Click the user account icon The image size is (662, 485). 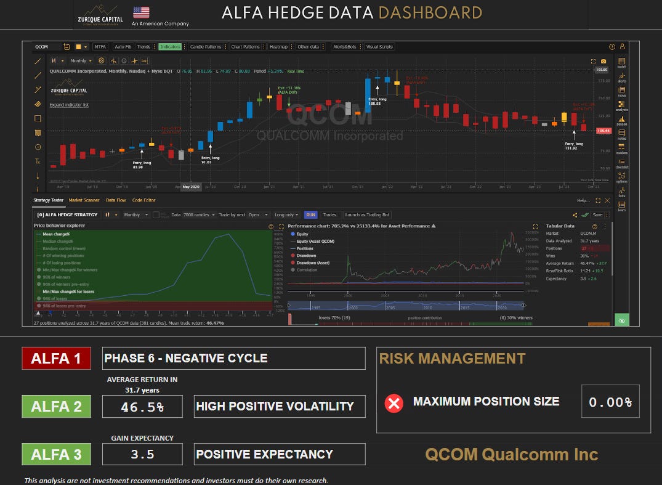coord(622,46)
